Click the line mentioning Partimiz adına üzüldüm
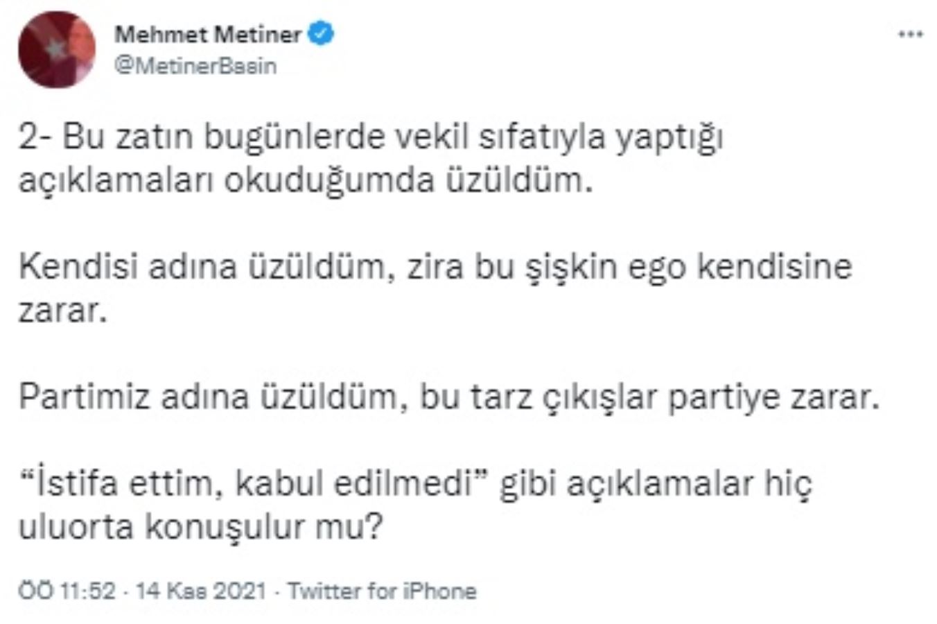Viewport: 937px width, 624px height. [450, 397]
